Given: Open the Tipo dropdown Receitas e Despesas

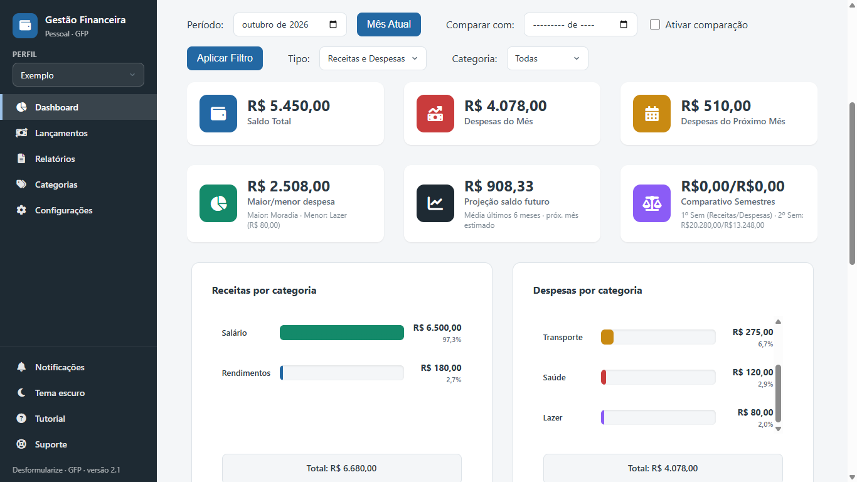Looking at the screenshot, I should tap(373, 58).
